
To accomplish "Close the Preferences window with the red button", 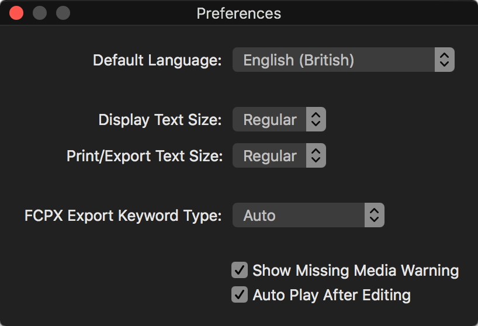I will click(16, 13).
